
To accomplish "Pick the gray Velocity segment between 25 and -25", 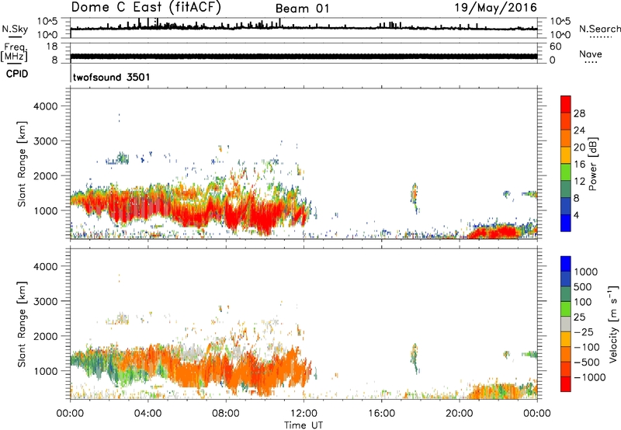I will [x=566, y=324].
